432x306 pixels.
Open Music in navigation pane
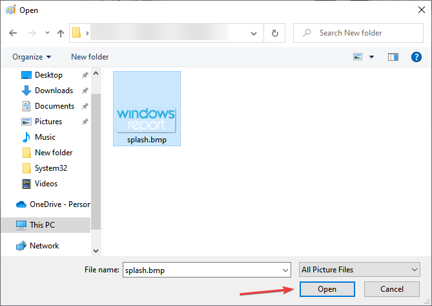pos(45,137)
